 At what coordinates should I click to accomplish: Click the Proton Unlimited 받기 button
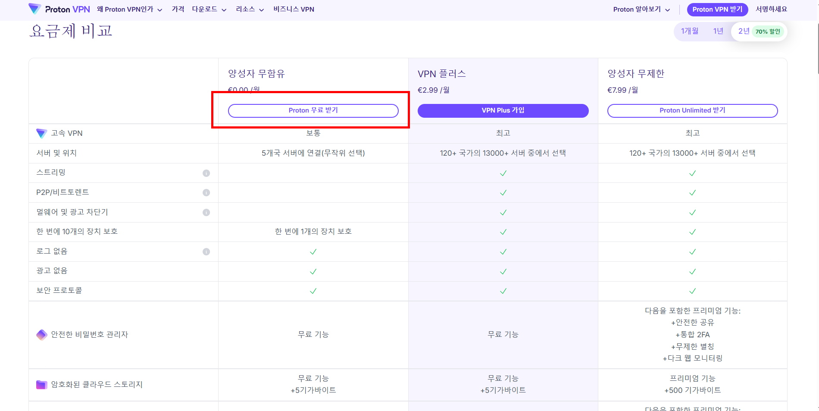[692, 110]
